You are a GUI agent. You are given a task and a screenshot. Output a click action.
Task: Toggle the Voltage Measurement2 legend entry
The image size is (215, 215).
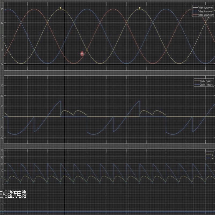(x=203, y=15)
